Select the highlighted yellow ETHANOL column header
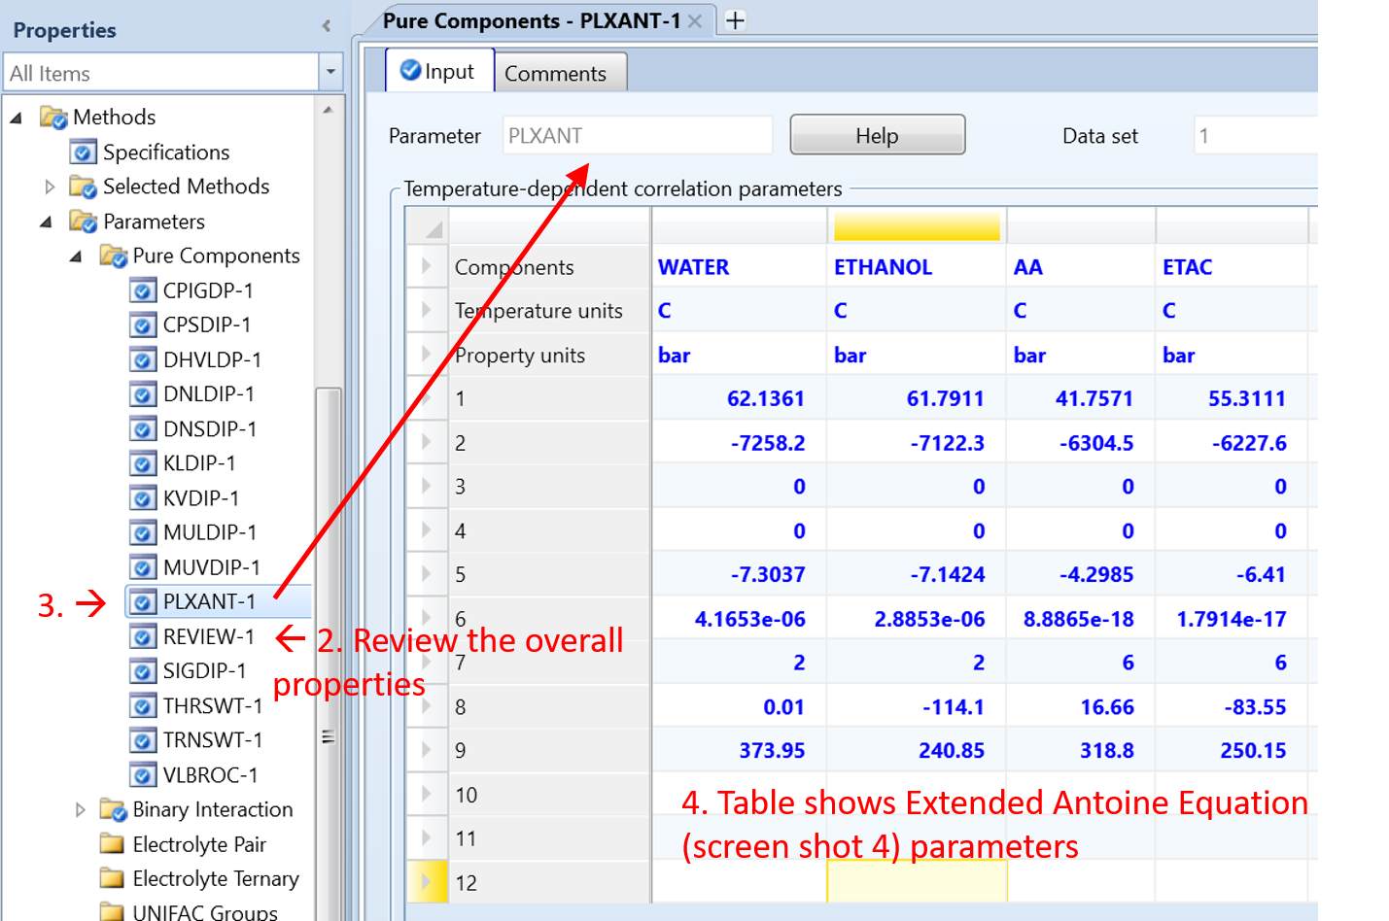The width and height of the screenshot is (1389, 921). 917,225
